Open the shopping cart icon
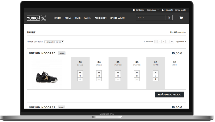The width and height of the screenshot is (215, 122). pos(181,18)
